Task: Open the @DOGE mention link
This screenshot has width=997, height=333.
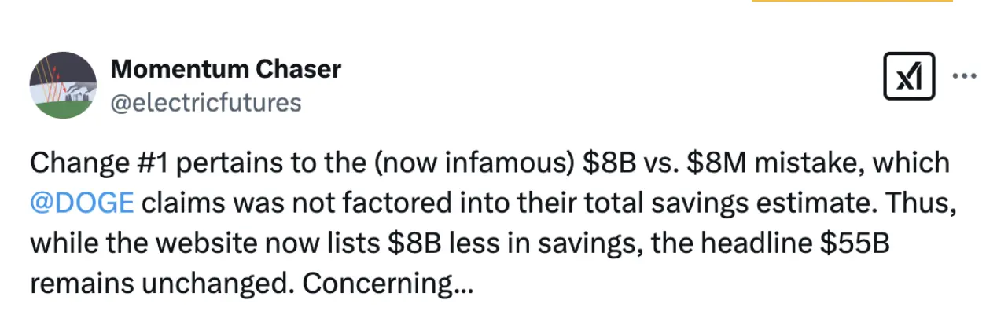Action: pos(83,203)
